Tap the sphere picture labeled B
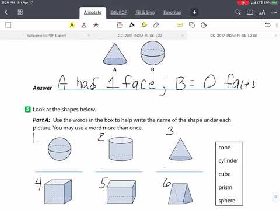Screen dimensions: 280x210 pos(153,53)
